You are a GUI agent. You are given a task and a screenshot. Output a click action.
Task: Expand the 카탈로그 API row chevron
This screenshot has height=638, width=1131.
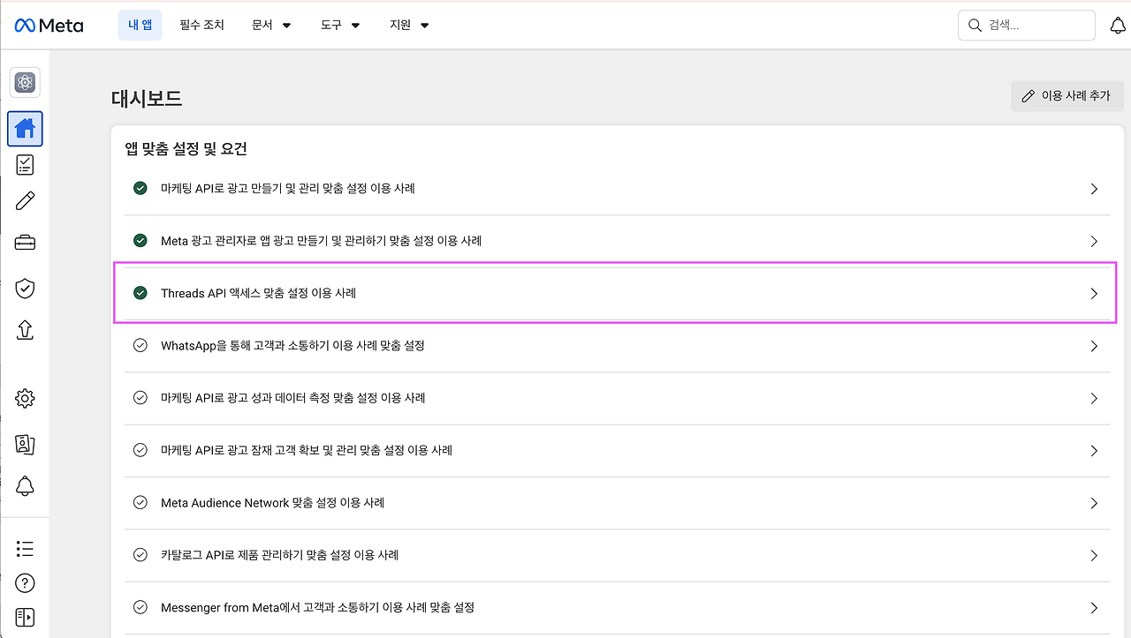(x=1094, y=556)
